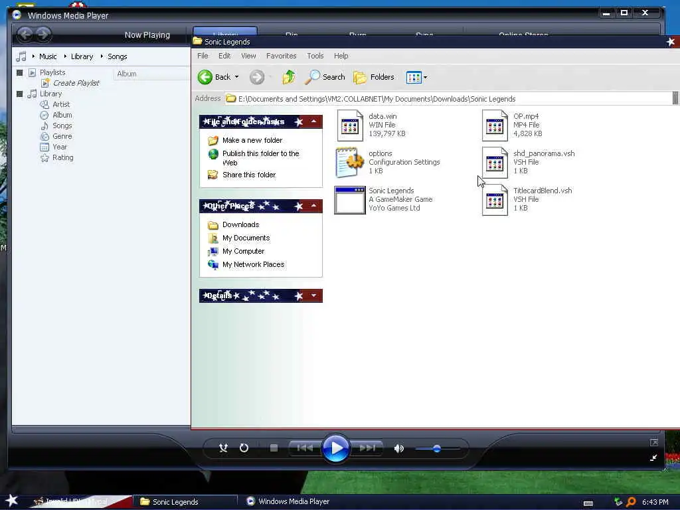Screen dimensions: 680x510
Task: Click the Previous track button
Action: [305, 448]
